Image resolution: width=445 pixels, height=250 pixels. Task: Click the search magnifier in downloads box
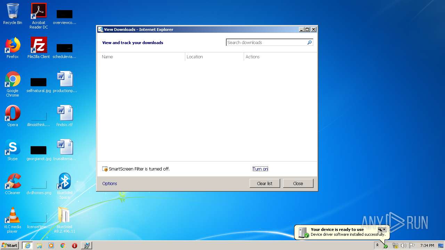coord(309,42)
